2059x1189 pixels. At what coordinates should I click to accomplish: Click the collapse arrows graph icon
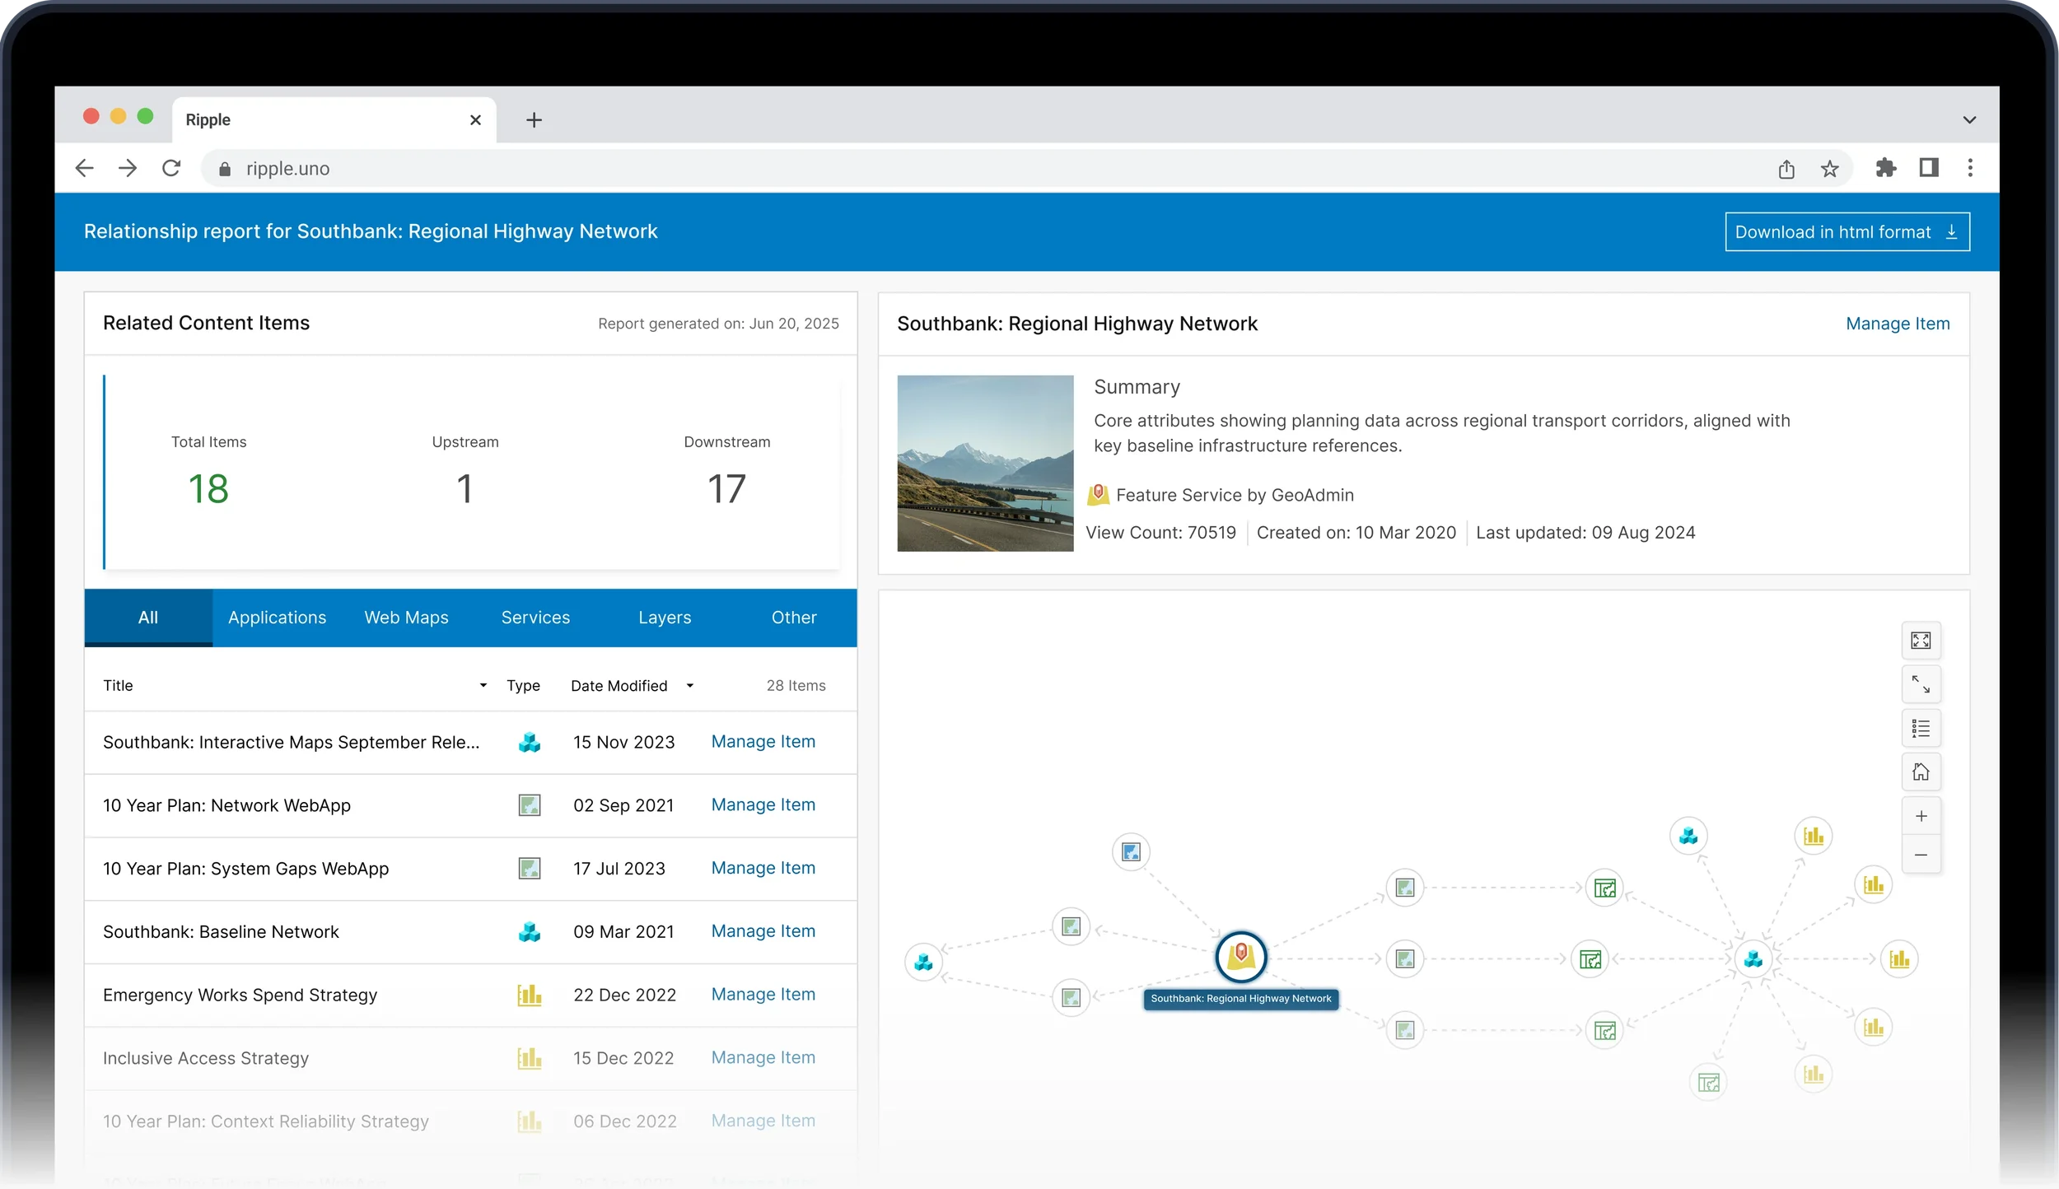[1921, 684]
